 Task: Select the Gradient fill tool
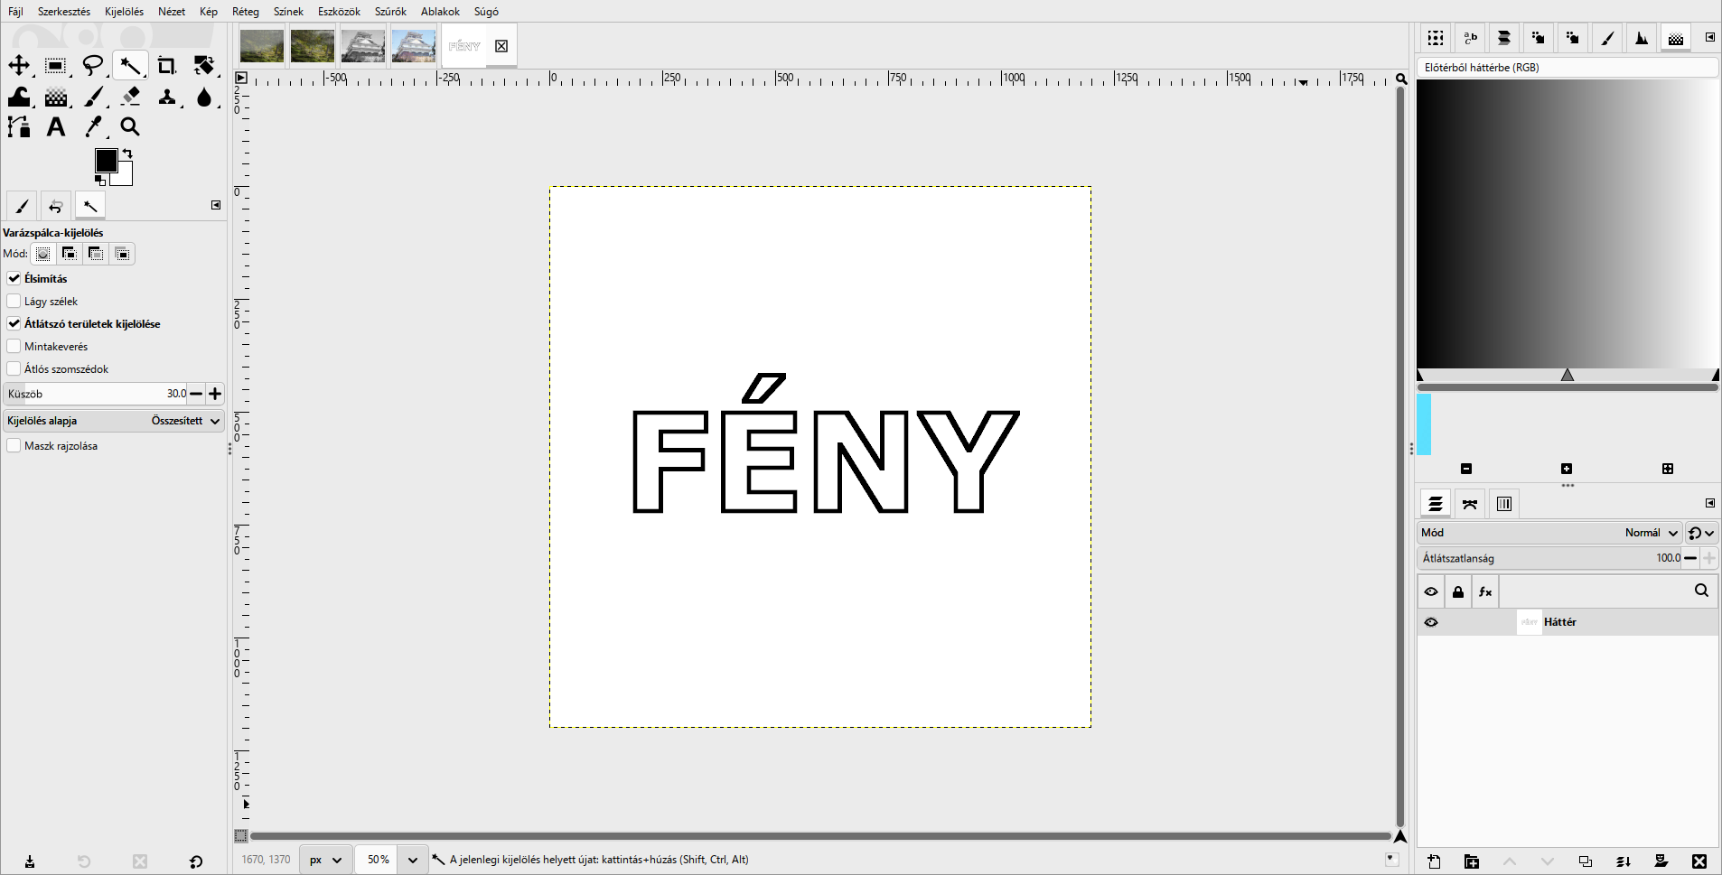[x=56, y=97]
